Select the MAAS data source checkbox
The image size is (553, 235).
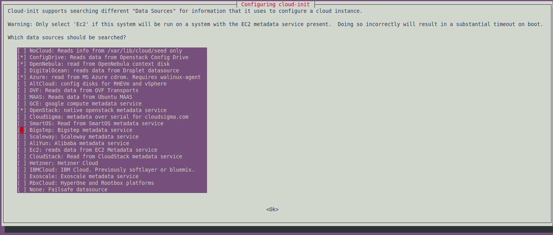tap(22, 97)
